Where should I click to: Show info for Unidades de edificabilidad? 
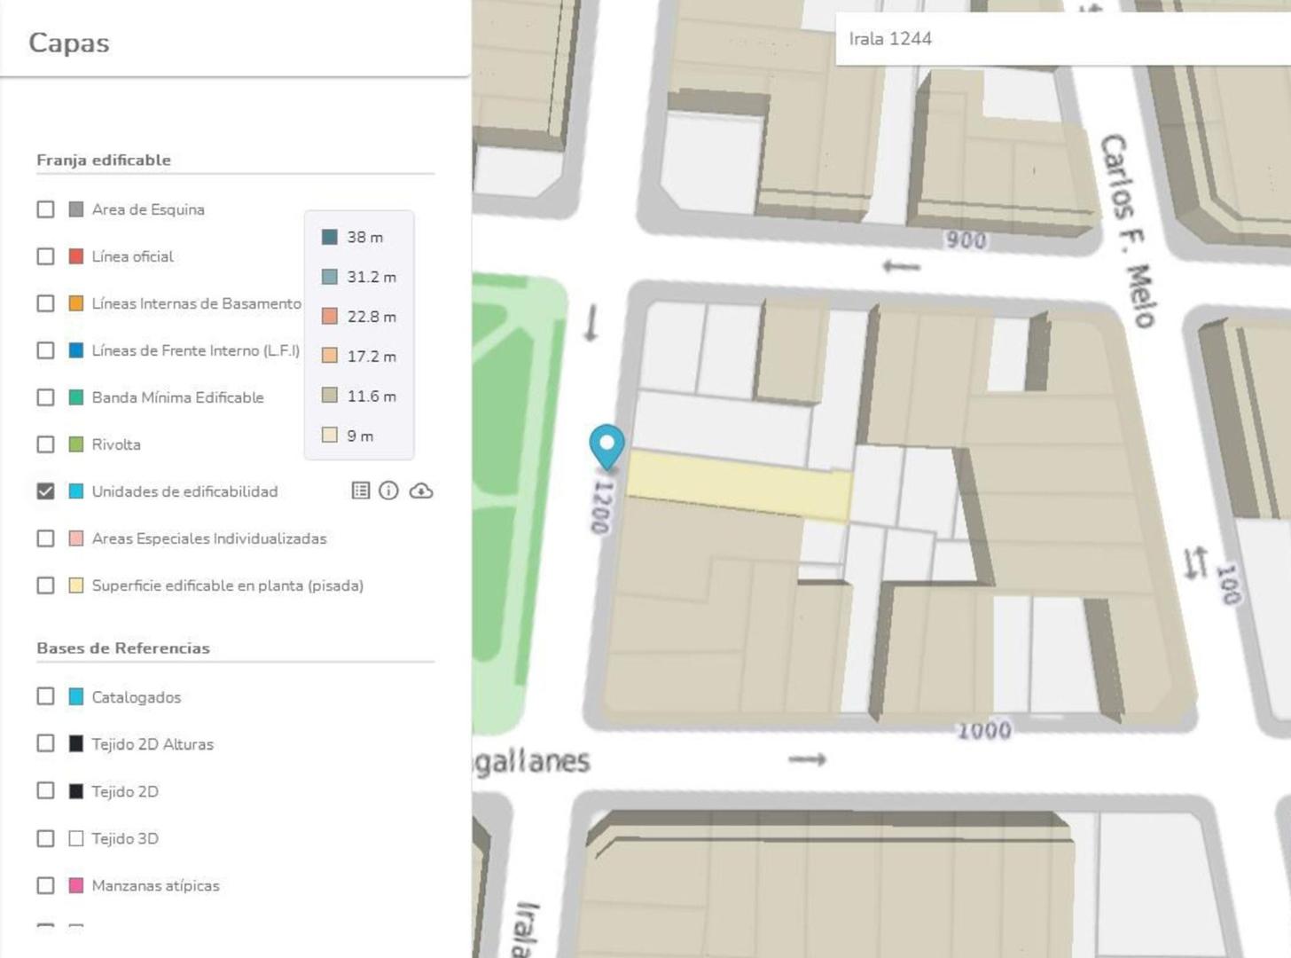[x=388, y=491]
